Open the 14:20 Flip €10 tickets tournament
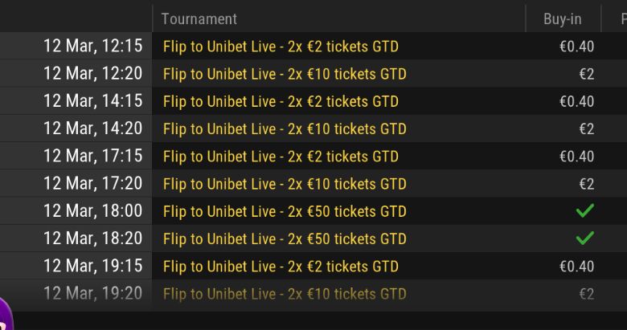This screenshot has height=330, width=627. click(x=285, y=129)
